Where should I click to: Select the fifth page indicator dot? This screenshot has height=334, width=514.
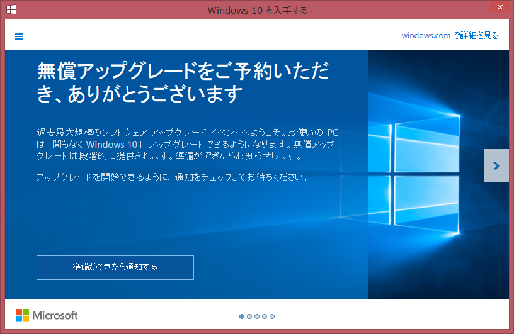click(x=272, y=316)
